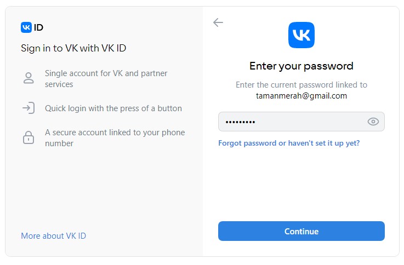
Task: Click the Sign in to VK with VK ID heading
Action: point(73,48)
